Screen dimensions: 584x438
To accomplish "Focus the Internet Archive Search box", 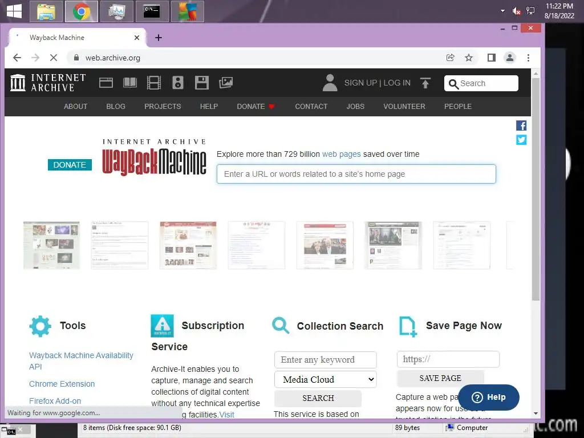I will tap(481, 83).
